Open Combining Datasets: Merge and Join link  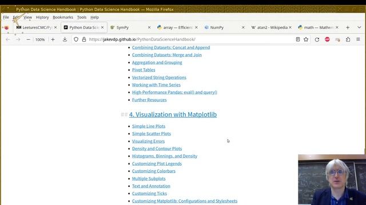[166, 55]
